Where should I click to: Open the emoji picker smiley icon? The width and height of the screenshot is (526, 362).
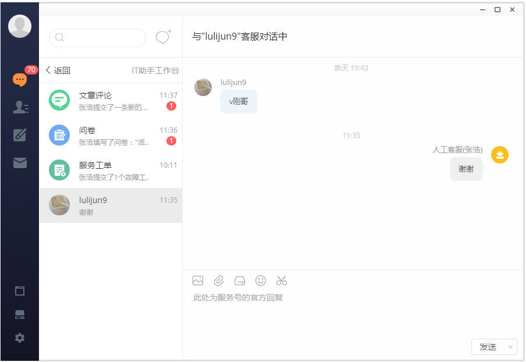click(261, 281)
